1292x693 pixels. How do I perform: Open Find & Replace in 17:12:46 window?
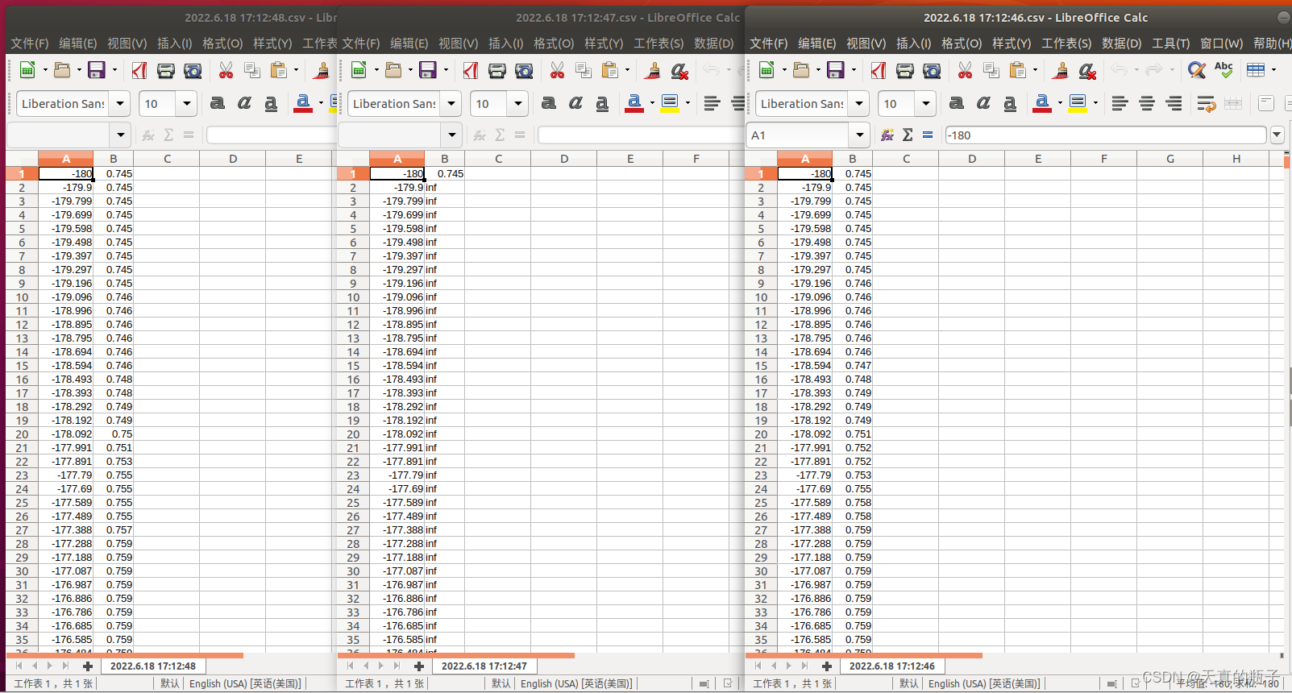click(x=1197, y=70)
